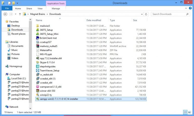The image size is (194, 116).
Task: Click the BvSshClient-Inst installer icon
Action: click(x=37, y=38)
